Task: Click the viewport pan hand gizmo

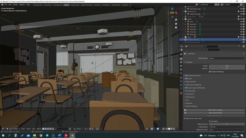Action: pos(176,23)
